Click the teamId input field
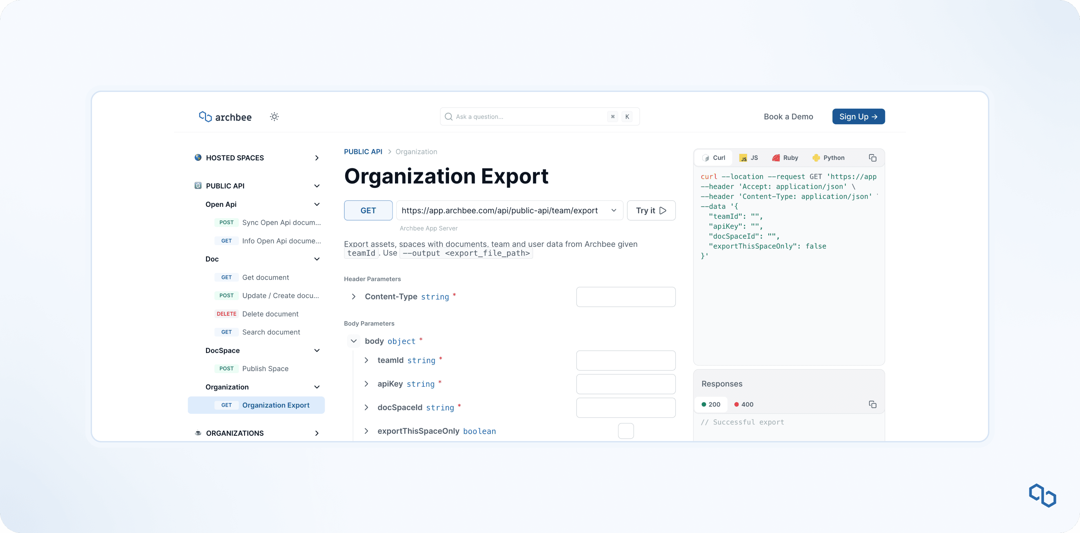Viewport: 1080px width, 533px height. tap(626, 360)
